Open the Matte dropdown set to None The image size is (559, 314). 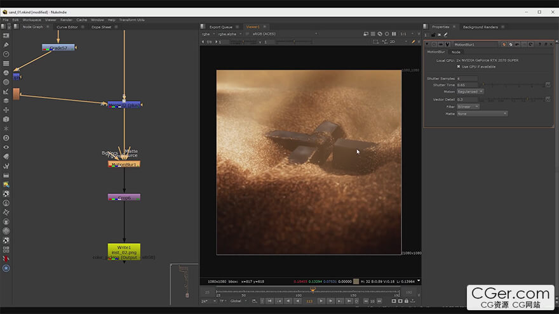coord(482,114)
